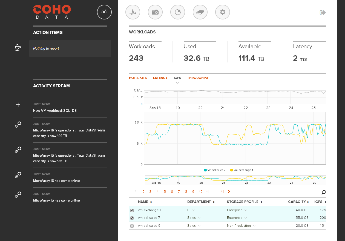Switch to the Throughput tab

(x=198, y=78)
